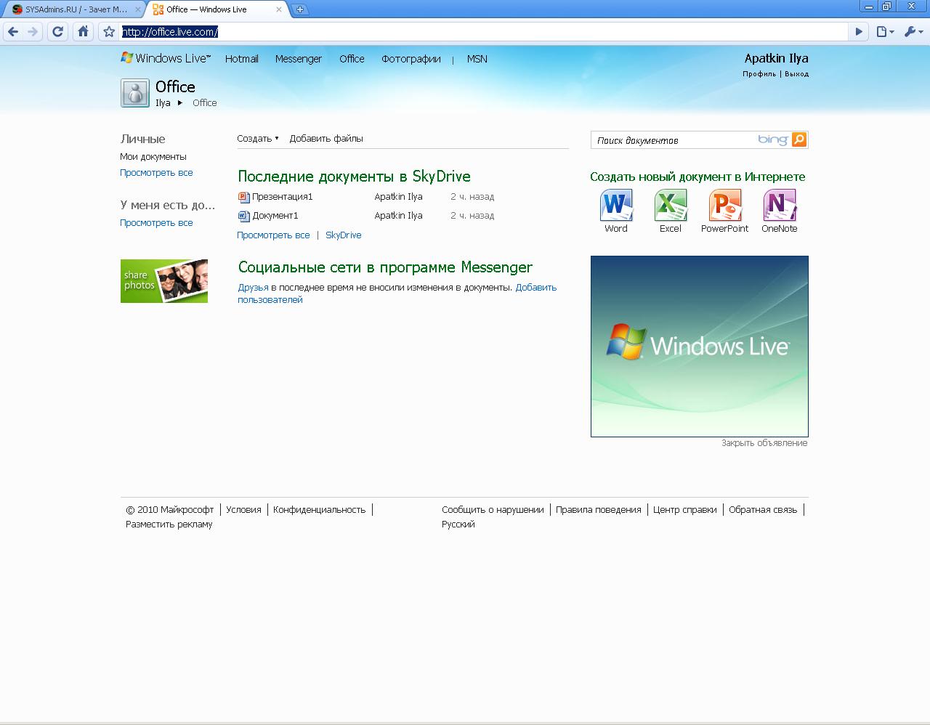930x725 pixels.
Task: Click Обратная связь footer link
Action: (x=763, y=510)
